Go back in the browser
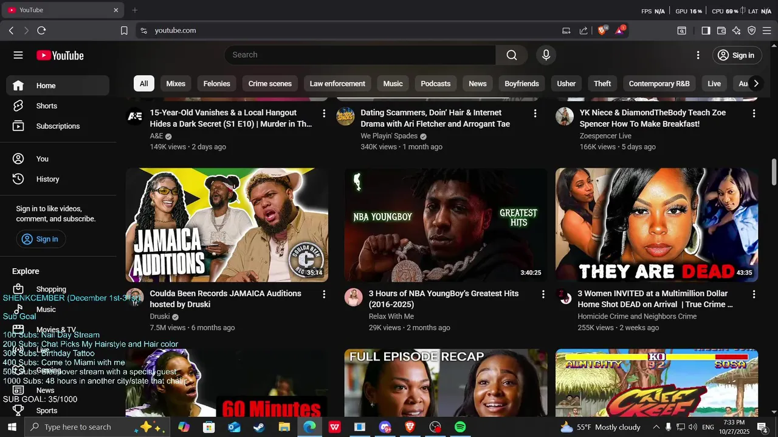Image resolution: width=778 pixels, height=437 pixels. [x=11, y=30]
